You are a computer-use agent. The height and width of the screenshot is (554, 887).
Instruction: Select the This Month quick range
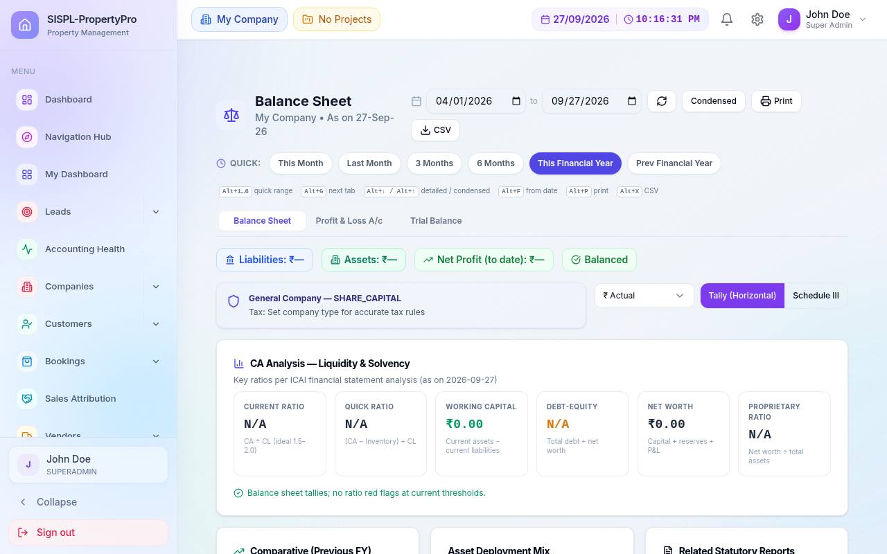pyautogui.click(x=301, y=163)
